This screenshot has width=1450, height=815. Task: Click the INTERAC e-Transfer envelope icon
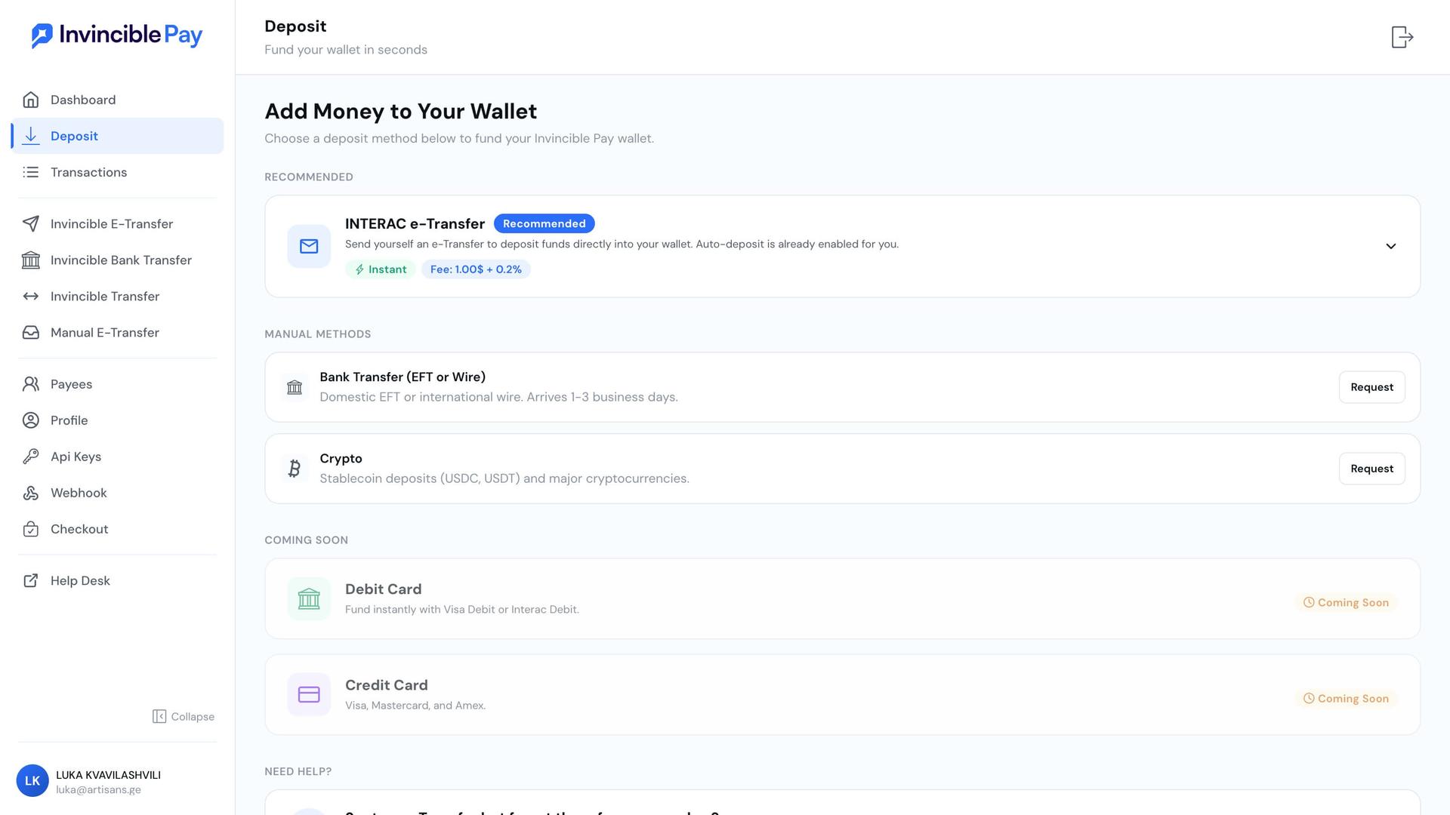pyautogui.click(x=309, y=246)
